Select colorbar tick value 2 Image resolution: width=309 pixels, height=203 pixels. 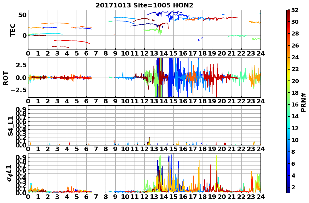tap(293, 187)
